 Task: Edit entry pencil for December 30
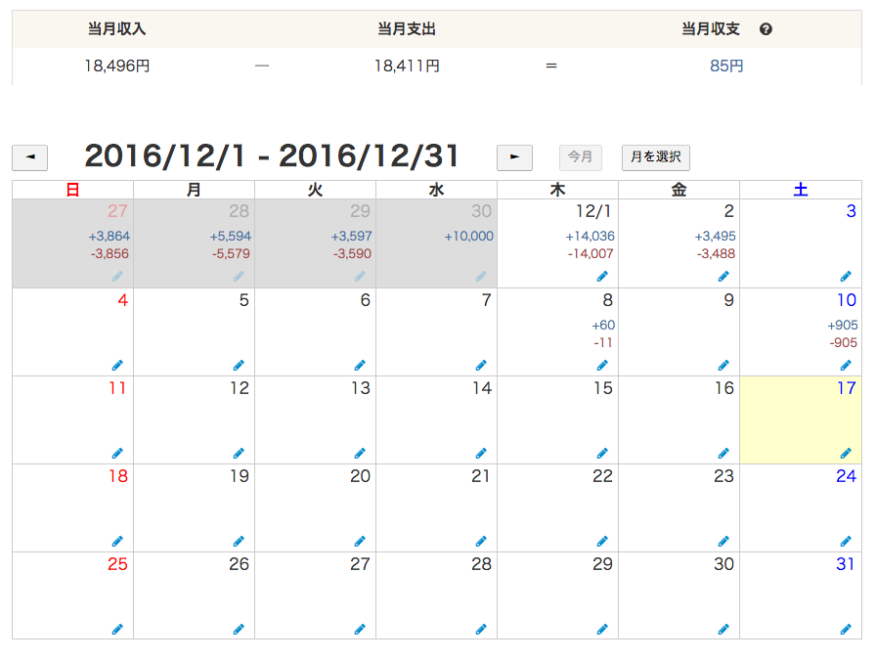coord(723,630)
